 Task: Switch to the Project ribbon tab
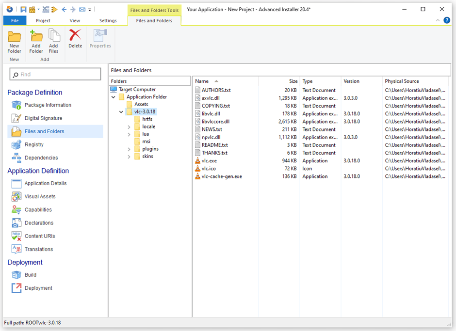(x=43, y=21)
